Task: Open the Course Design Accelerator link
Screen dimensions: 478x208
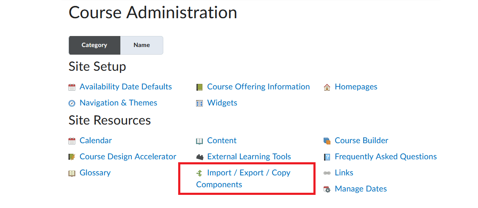Action: click(128, 157)
